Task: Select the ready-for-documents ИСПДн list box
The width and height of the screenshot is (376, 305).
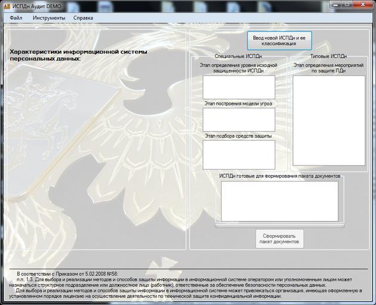Action: [279, 201]
